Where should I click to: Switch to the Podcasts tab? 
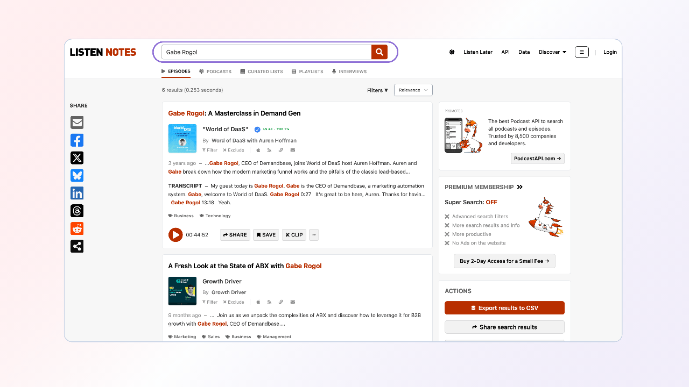[215, 71]
